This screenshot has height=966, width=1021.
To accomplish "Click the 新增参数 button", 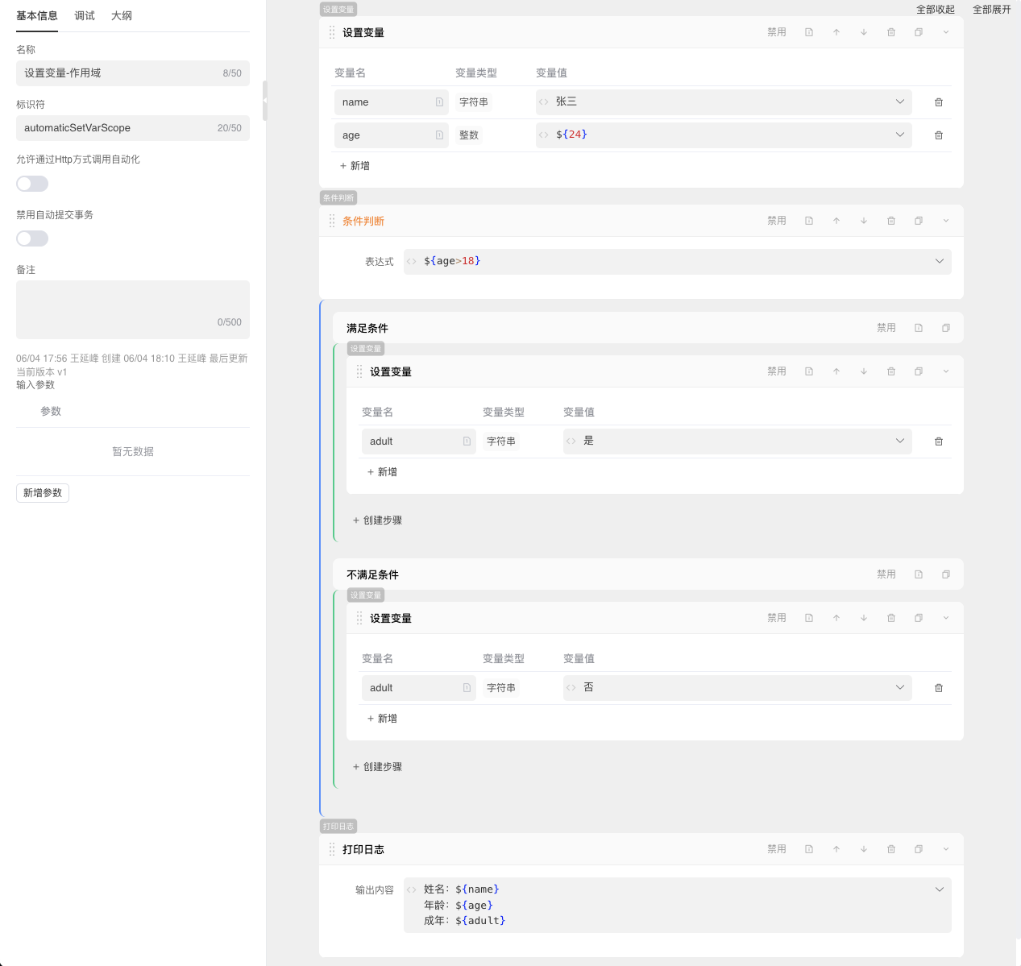I will (43, 493).
